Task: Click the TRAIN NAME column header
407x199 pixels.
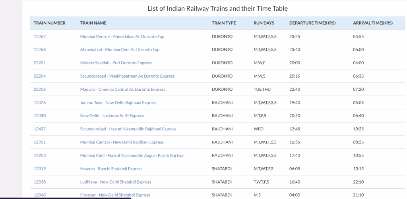Action: click(93, 23)
